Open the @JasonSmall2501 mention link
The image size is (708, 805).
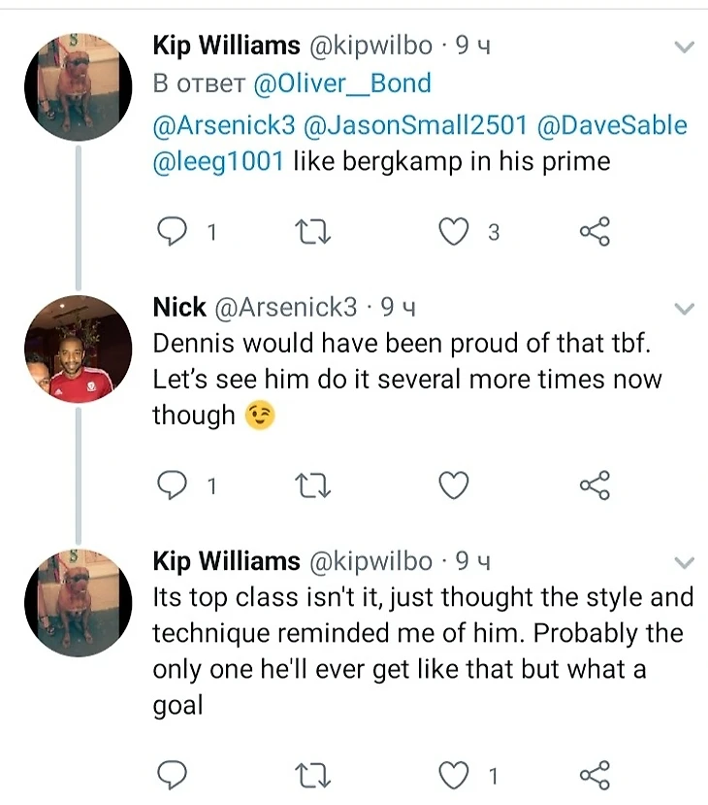point(415,125)
